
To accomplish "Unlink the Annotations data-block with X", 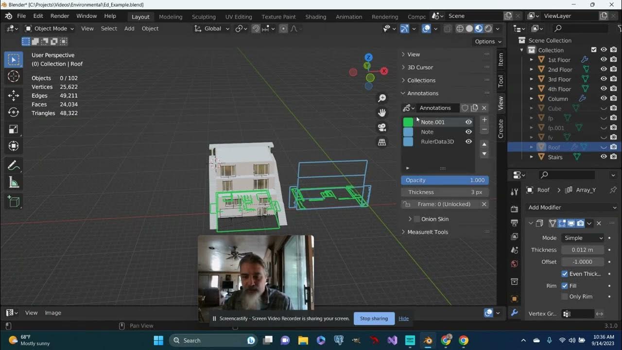I will [484, 108].
